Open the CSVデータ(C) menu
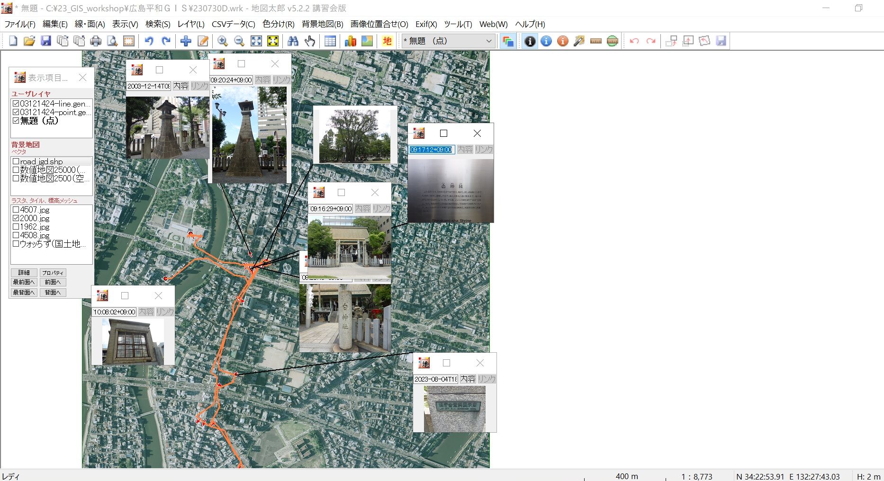Image resolution: width=884 pixels, height=481 pixels. point(233,24)
